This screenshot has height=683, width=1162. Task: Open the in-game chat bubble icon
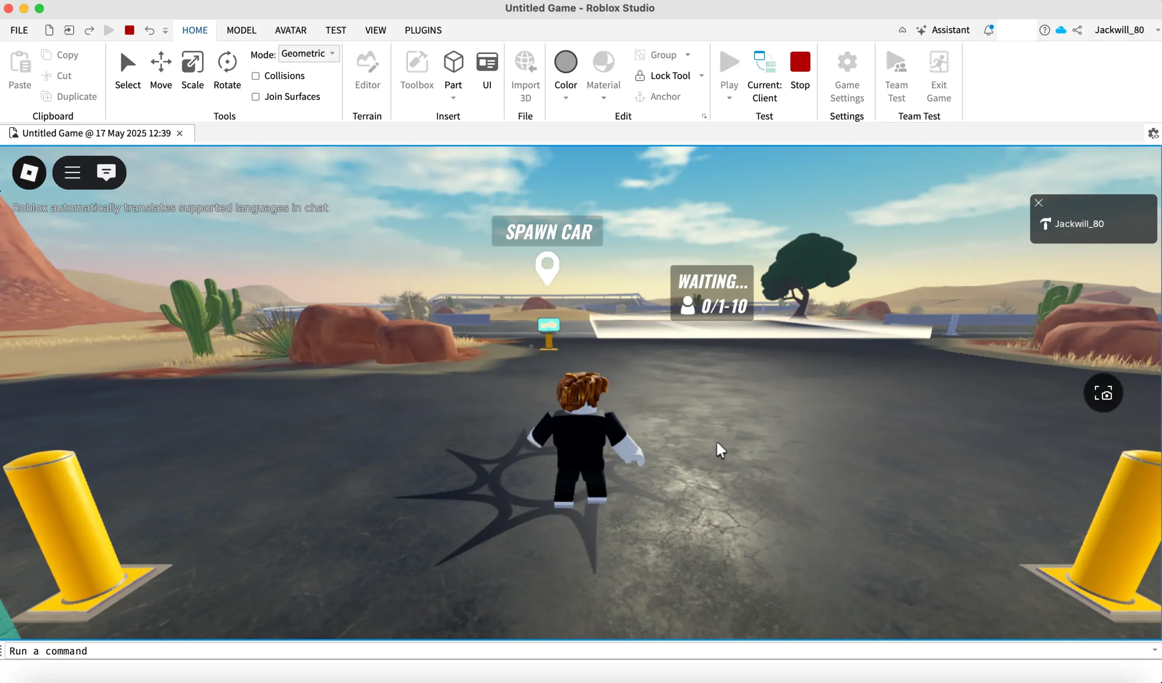106,172
